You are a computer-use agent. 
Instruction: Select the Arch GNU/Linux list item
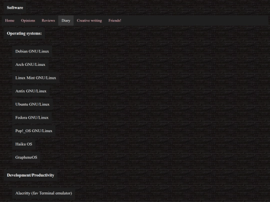point(30,64)
